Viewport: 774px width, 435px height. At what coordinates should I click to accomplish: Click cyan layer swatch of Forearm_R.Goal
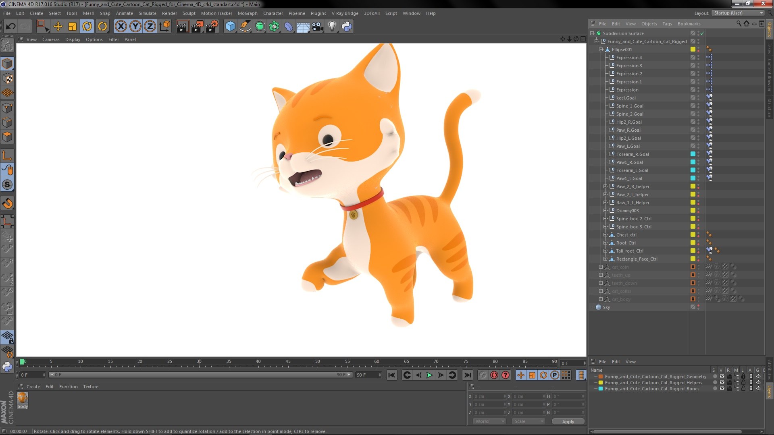click(693, 154)
